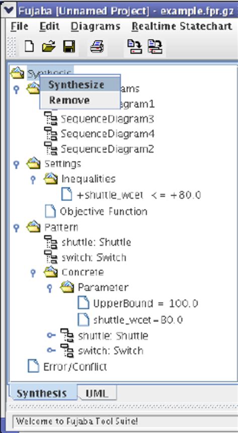The height and width of the screenshot is (433, 238).
Task: Click the Print toolbar icon
Action: 97,46
